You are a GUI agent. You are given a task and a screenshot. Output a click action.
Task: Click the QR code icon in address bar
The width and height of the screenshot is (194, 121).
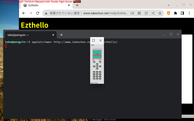click(x=139, y=13)
